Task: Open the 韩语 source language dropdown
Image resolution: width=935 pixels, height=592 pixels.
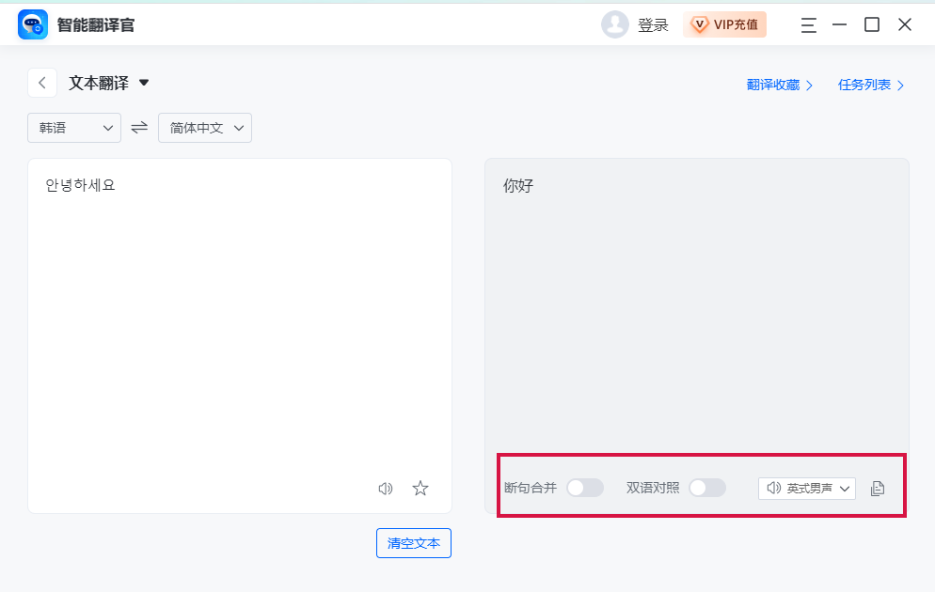Action: 74,128
